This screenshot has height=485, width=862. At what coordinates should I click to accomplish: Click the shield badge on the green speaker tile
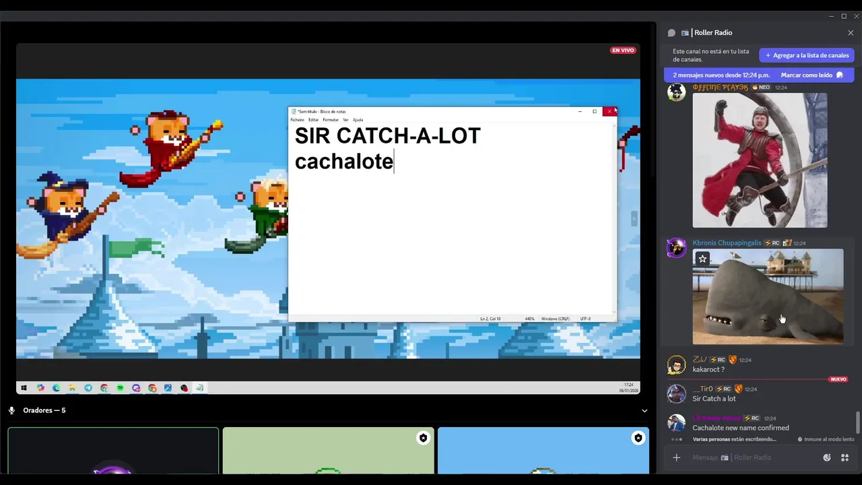click(423, 438)
